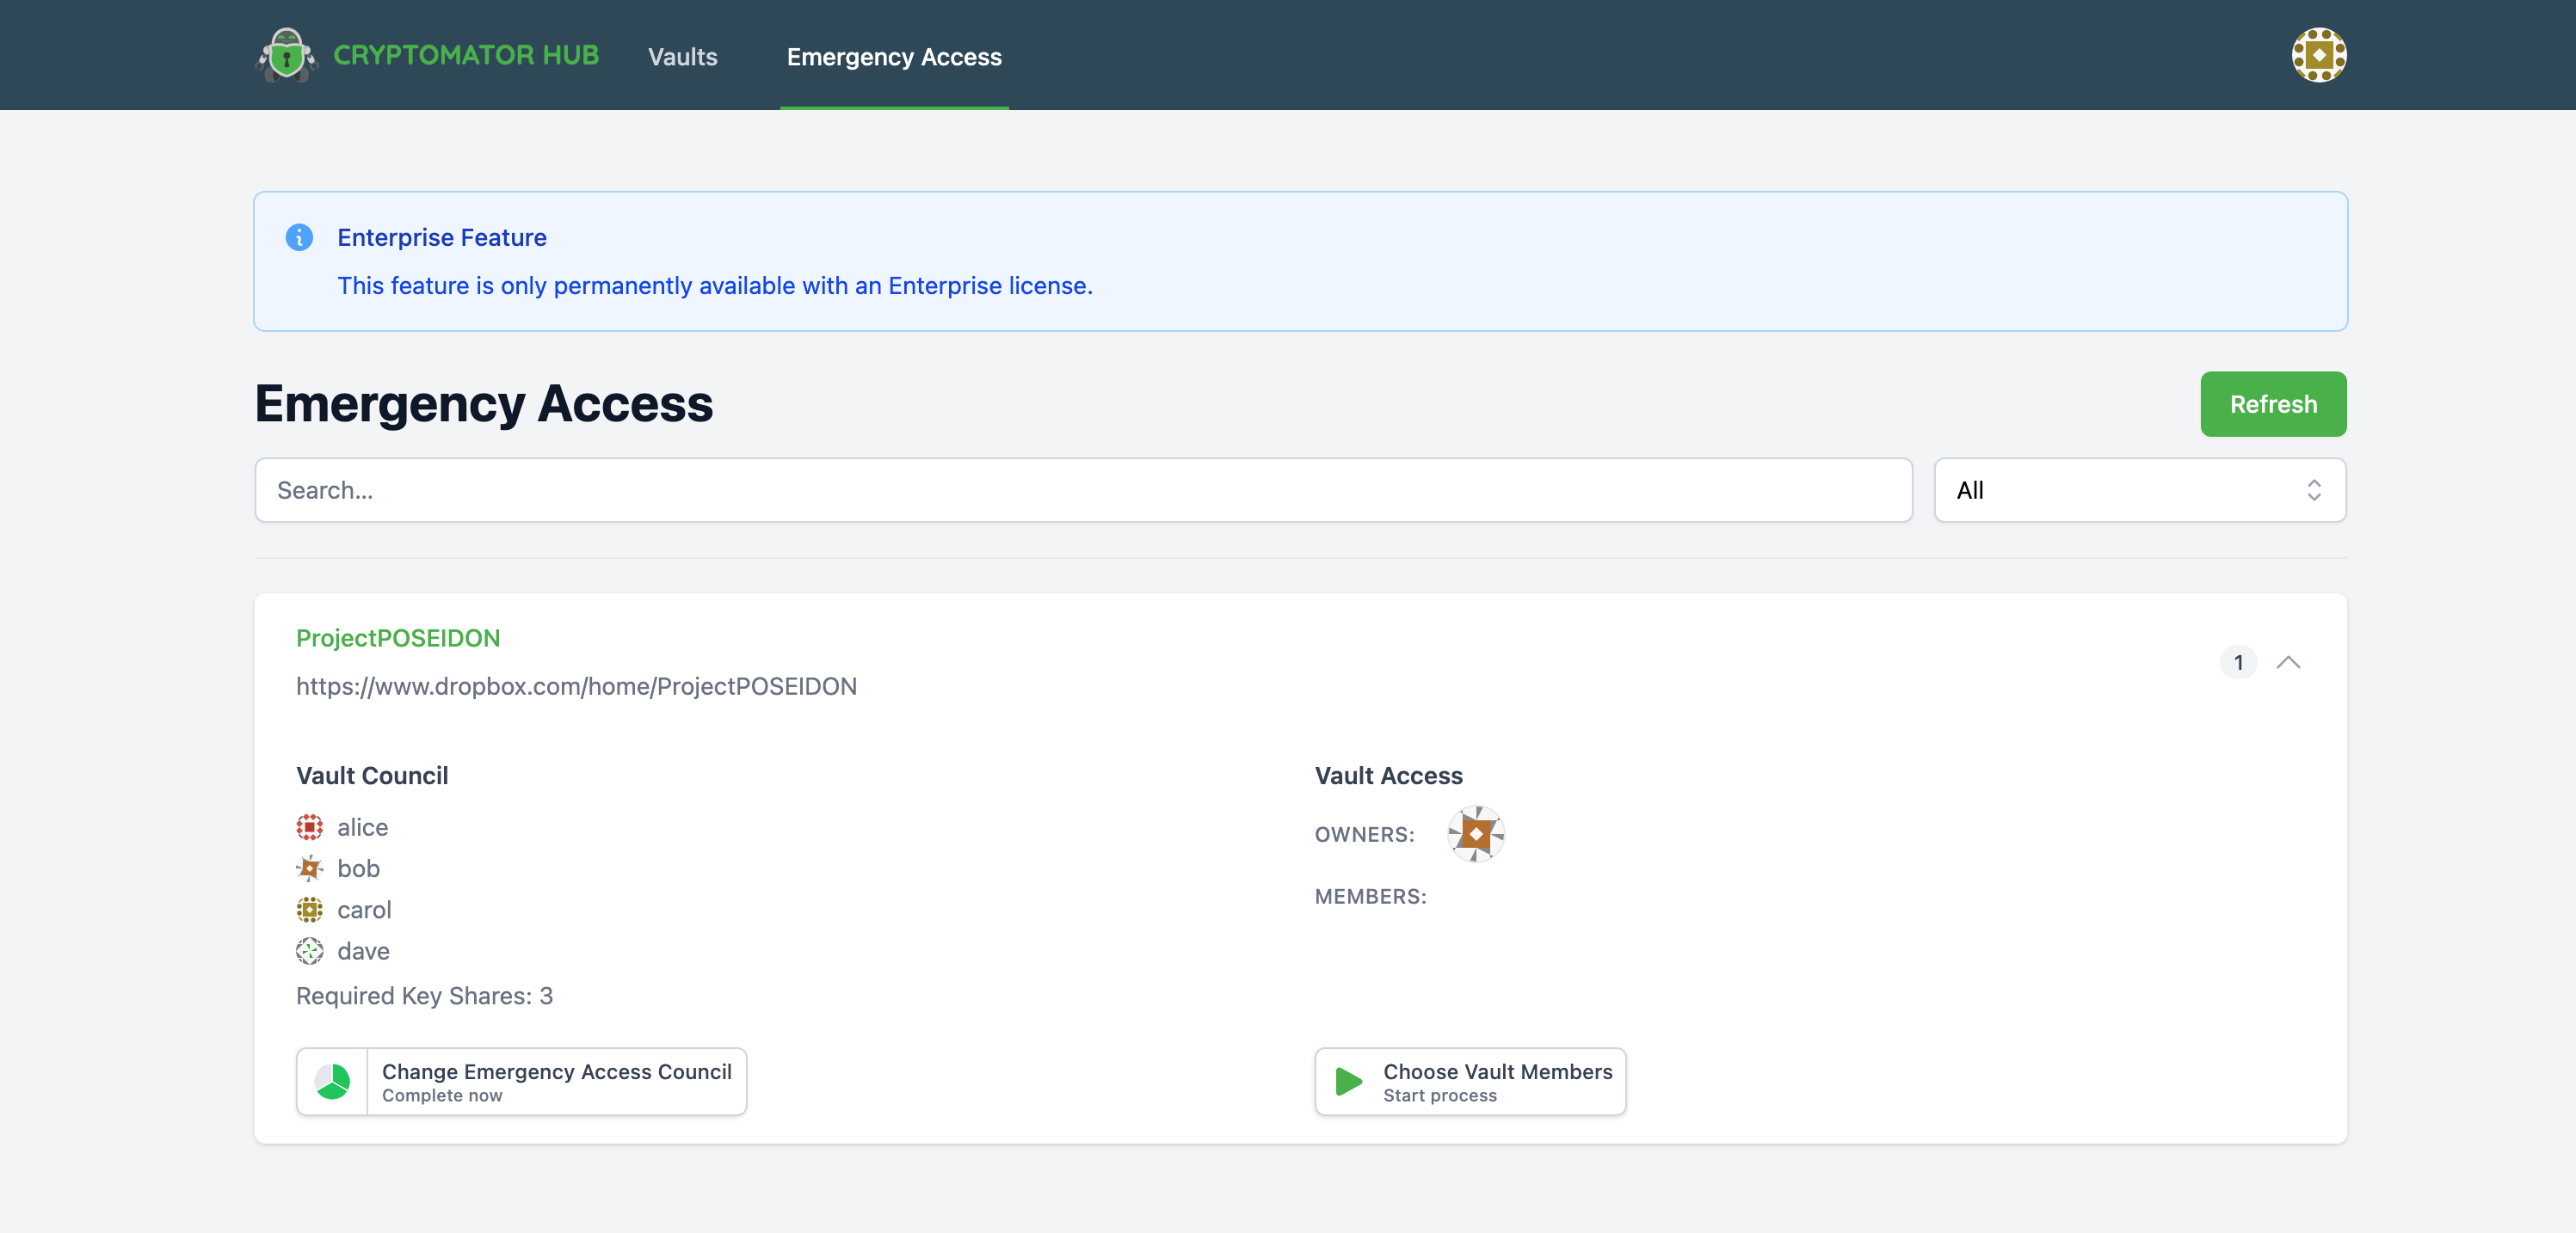2576x1233 pixels.
Task: Start the Choose Vault Members process
Action: (x=1497, y=1081)
